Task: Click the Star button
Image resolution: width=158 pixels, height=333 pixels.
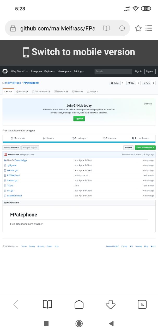Action: point(131,83)
